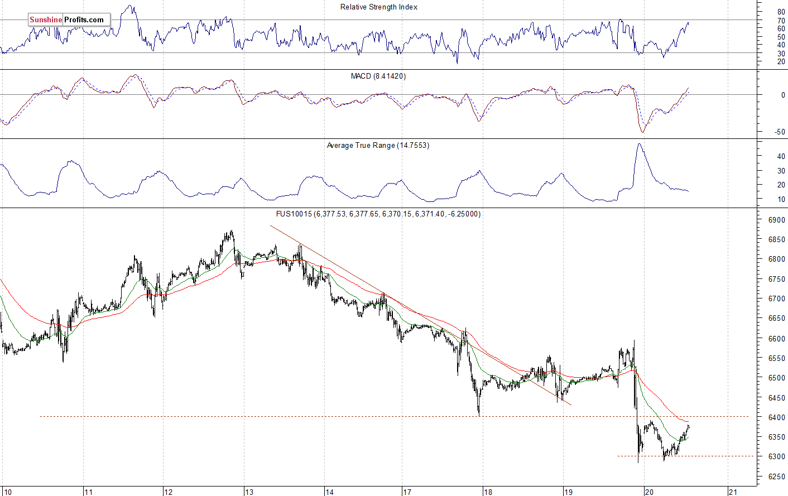
Task: Click the black dotted 6300 support line
Action: click(685, 456)
